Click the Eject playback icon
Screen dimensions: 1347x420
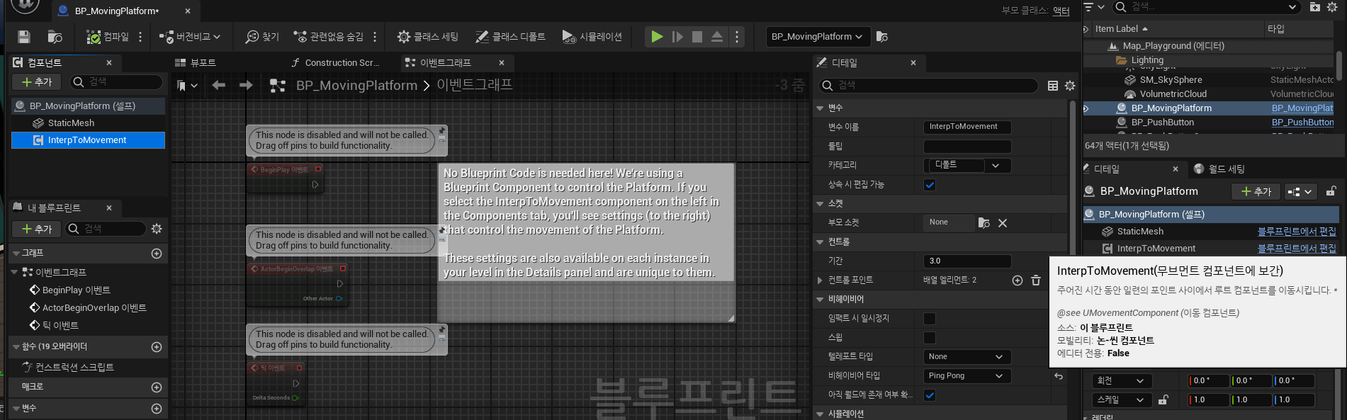pos(717,37)
